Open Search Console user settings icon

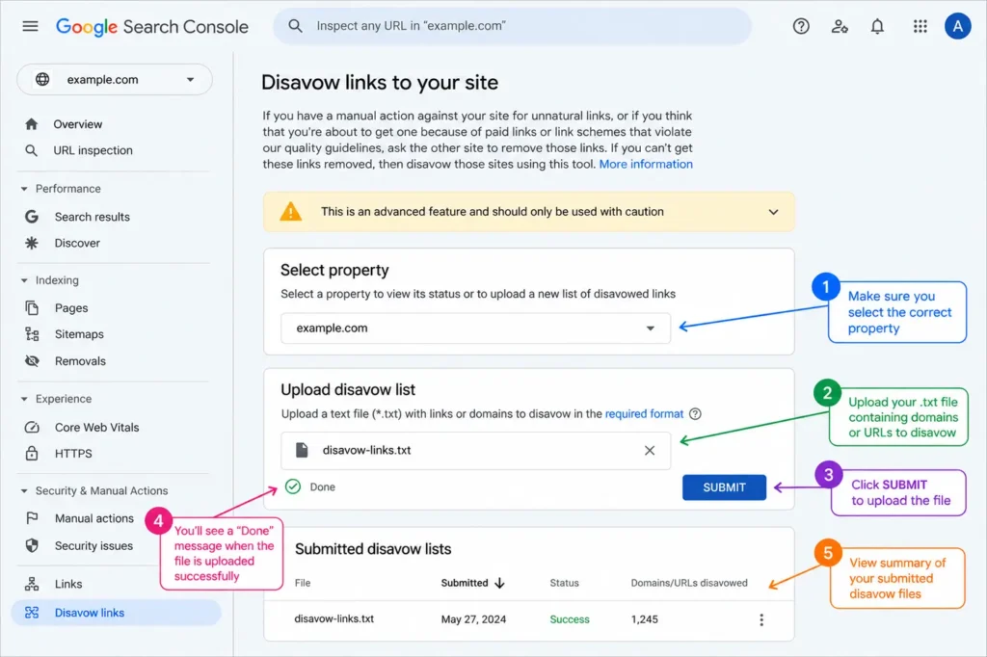[840, 26]
